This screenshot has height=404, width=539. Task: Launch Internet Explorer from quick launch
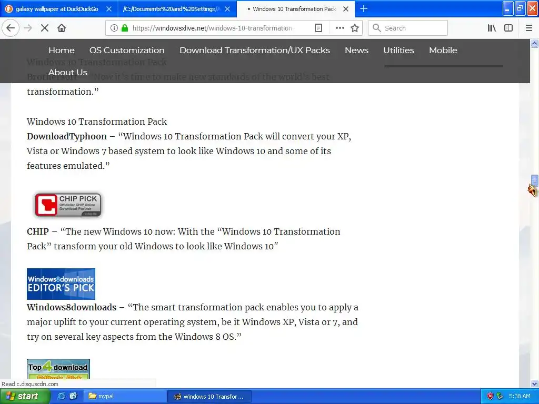tap(61, 396)
